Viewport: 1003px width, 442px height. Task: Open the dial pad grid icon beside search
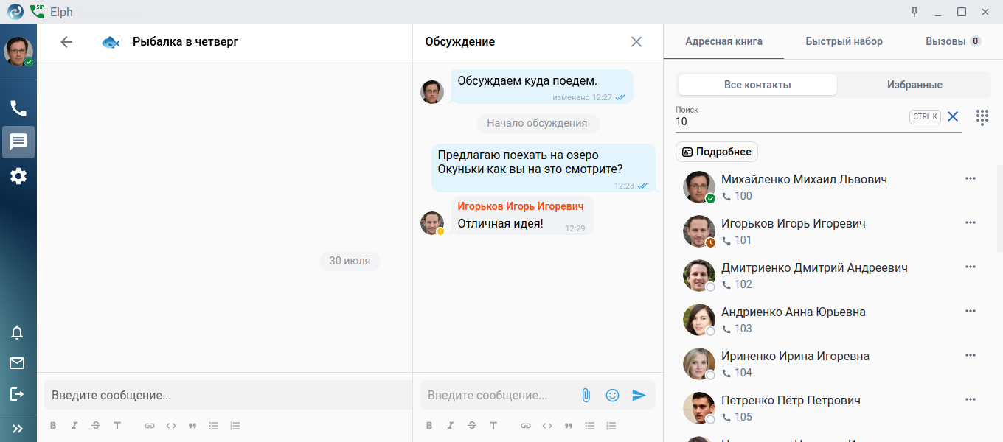982,117
